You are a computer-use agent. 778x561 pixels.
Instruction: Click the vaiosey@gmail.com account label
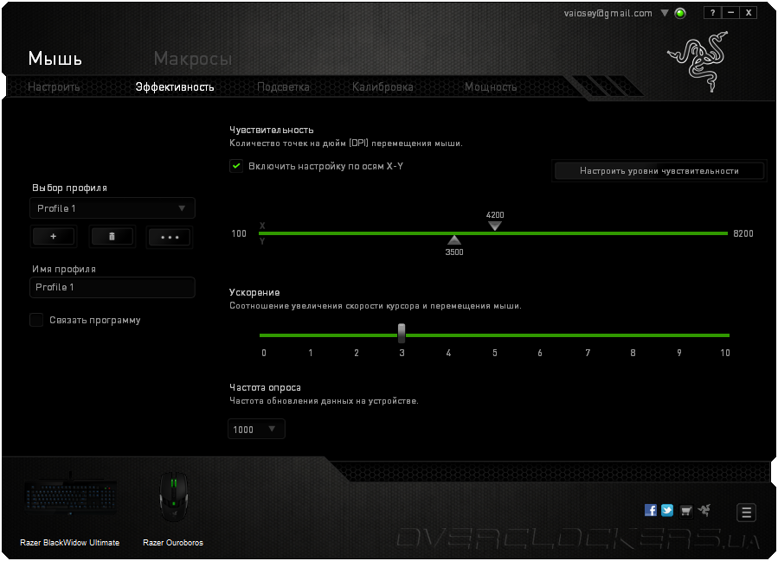(608, 13)
